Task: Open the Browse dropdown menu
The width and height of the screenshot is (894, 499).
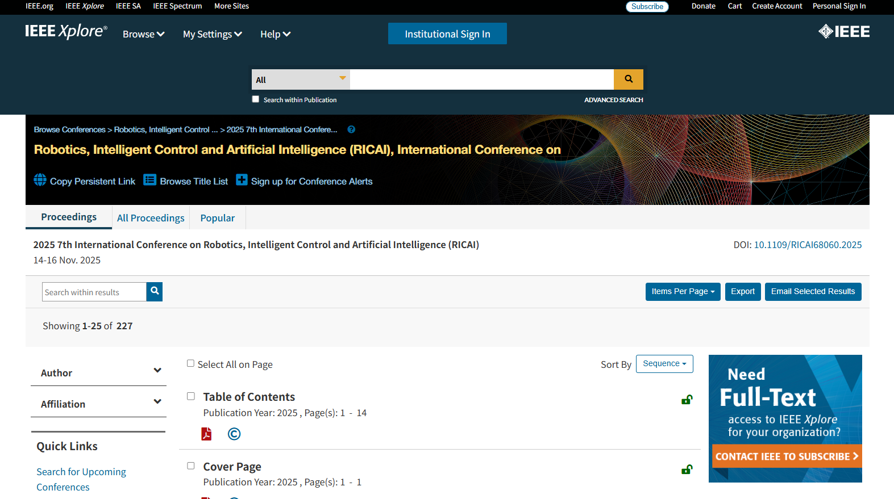Action: tap(144, 34)
